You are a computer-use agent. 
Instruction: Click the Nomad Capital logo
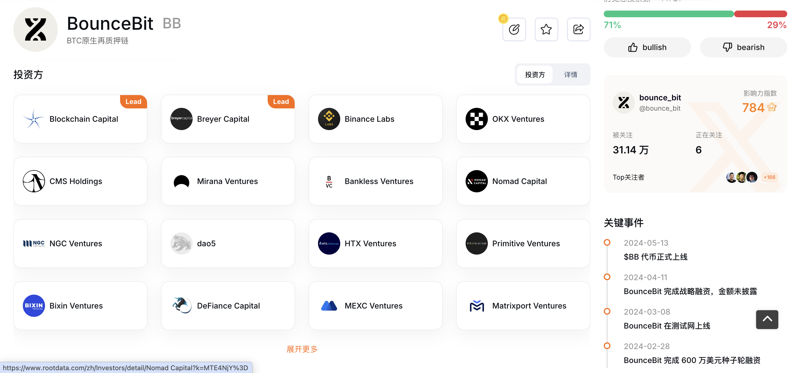tap(476, 181)
